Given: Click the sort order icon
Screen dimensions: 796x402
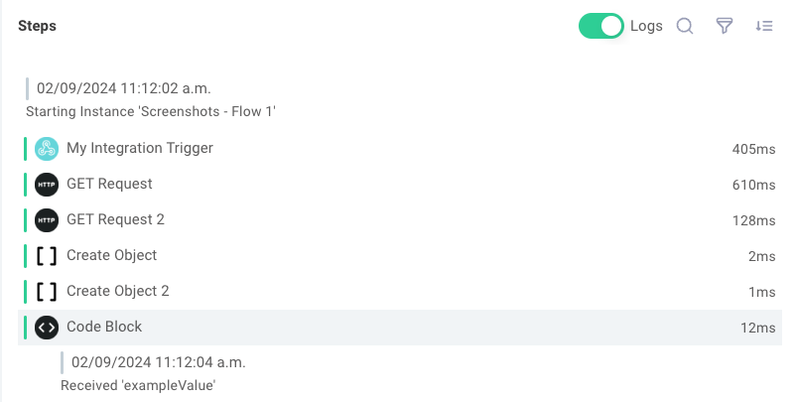Looking at the screenshot, I should click(764, 26).
